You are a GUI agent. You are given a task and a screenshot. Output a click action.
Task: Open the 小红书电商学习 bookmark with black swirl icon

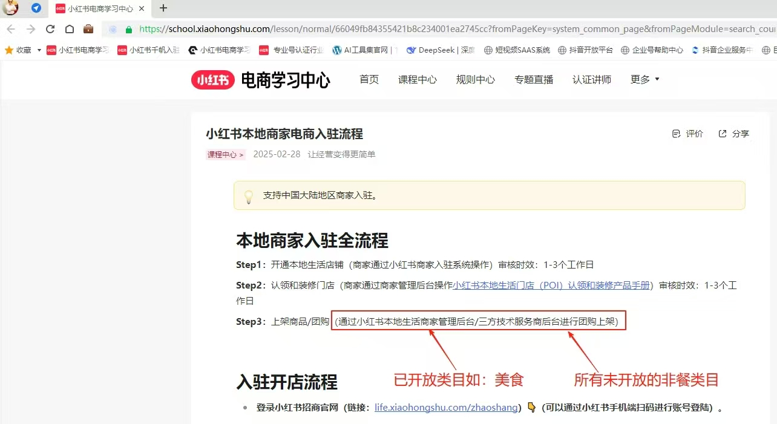pos(220,50)
